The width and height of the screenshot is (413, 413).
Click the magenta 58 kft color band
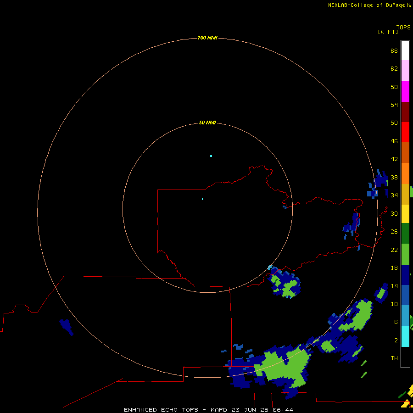(x=405, y=91)
